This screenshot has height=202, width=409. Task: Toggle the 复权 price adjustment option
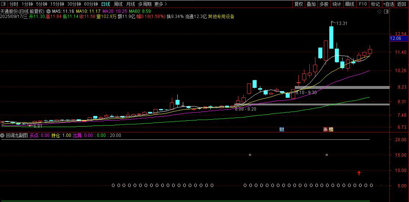pyautogui.click(x=298, y=4)
